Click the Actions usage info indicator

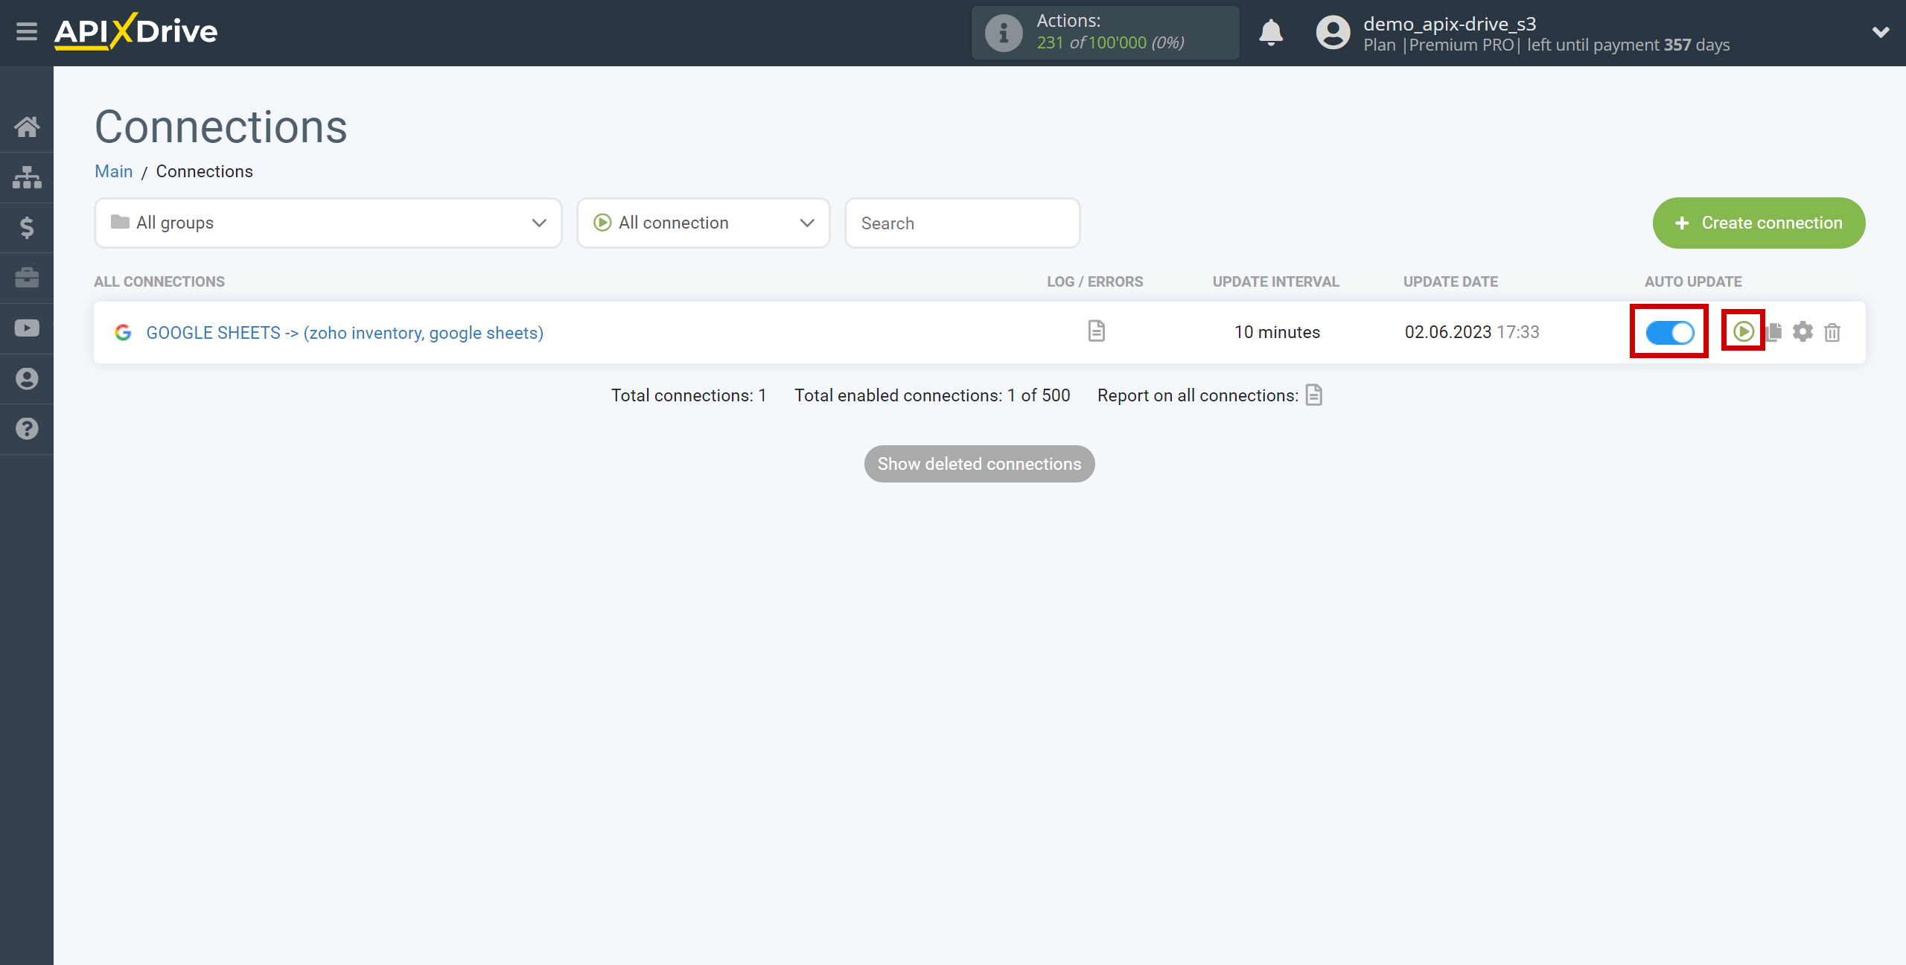[x=1099, y=34]
